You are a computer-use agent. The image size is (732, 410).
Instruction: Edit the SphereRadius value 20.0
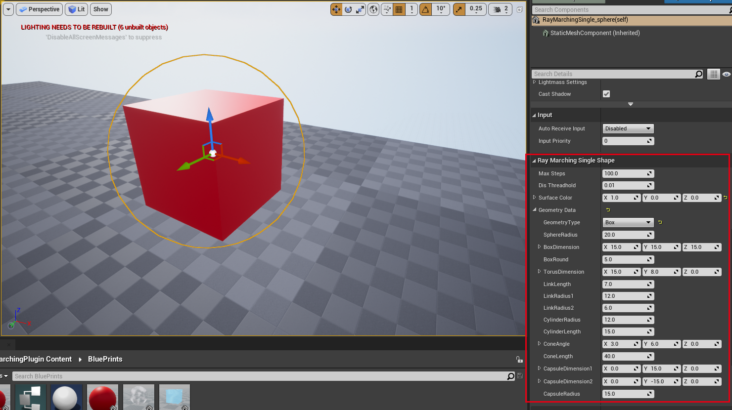point(628,235)
